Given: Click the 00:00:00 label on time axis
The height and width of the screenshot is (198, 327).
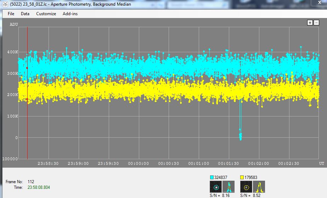Looking at the screenshot, I should [x=139, y=163].
